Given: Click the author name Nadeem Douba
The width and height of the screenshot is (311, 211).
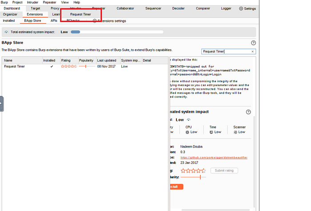Looking at the screenshot, I should point(191,147).
